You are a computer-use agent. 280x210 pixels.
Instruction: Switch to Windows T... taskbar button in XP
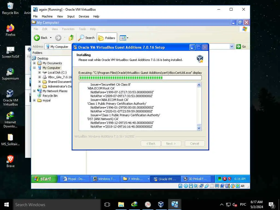click(105, 179)
